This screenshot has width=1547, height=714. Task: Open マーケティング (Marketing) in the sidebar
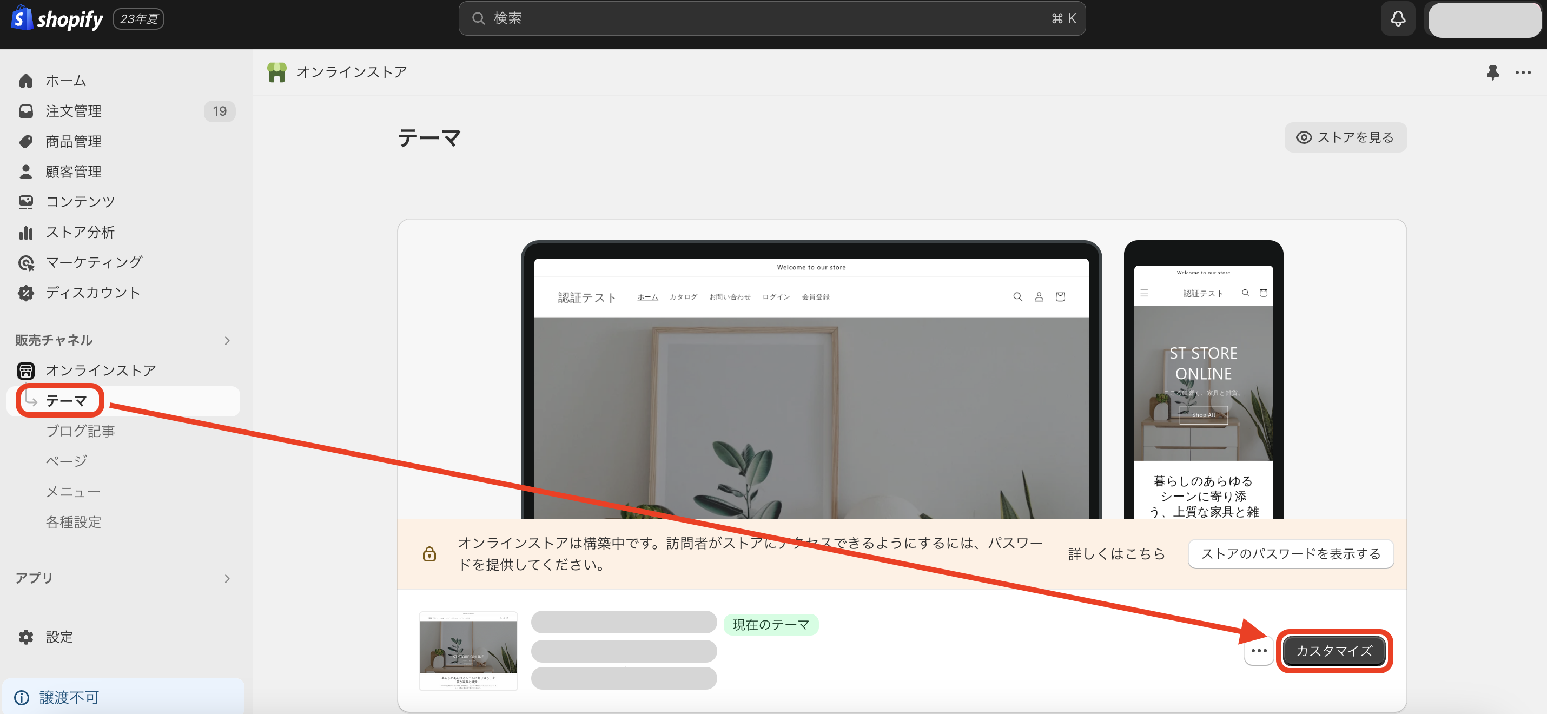pos(93,262)
